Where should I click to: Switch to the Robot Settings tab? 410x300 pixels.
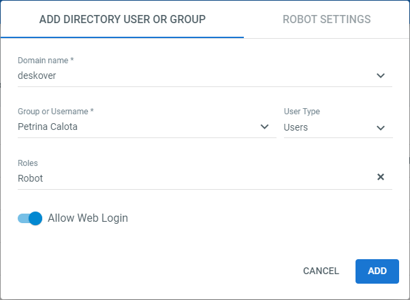click(327, 19)
